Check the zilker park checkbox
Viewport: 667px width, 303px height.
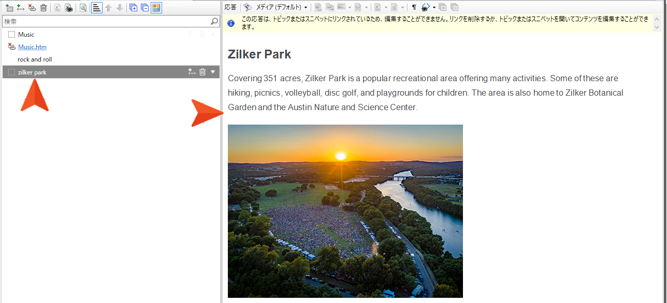[12, 72]
